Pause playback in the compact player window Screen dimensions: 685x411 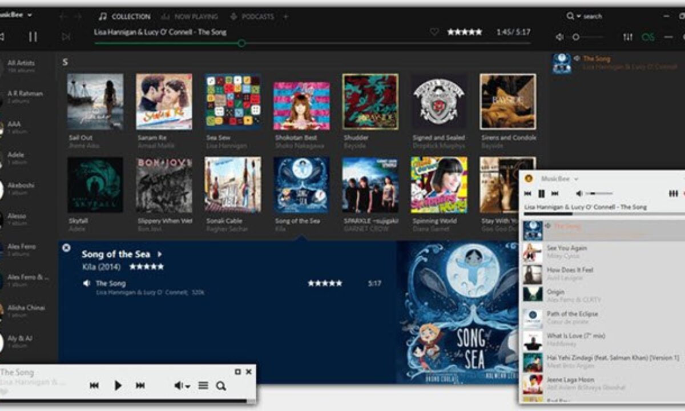541,194
